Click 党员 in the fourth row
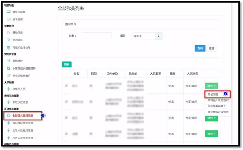 pos(171,134)
